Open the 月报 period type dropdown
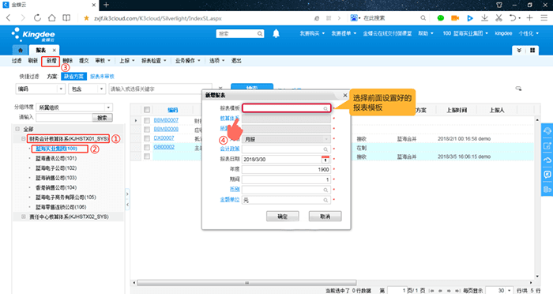This screenshot has width=553, height=294. click(326, 139)
